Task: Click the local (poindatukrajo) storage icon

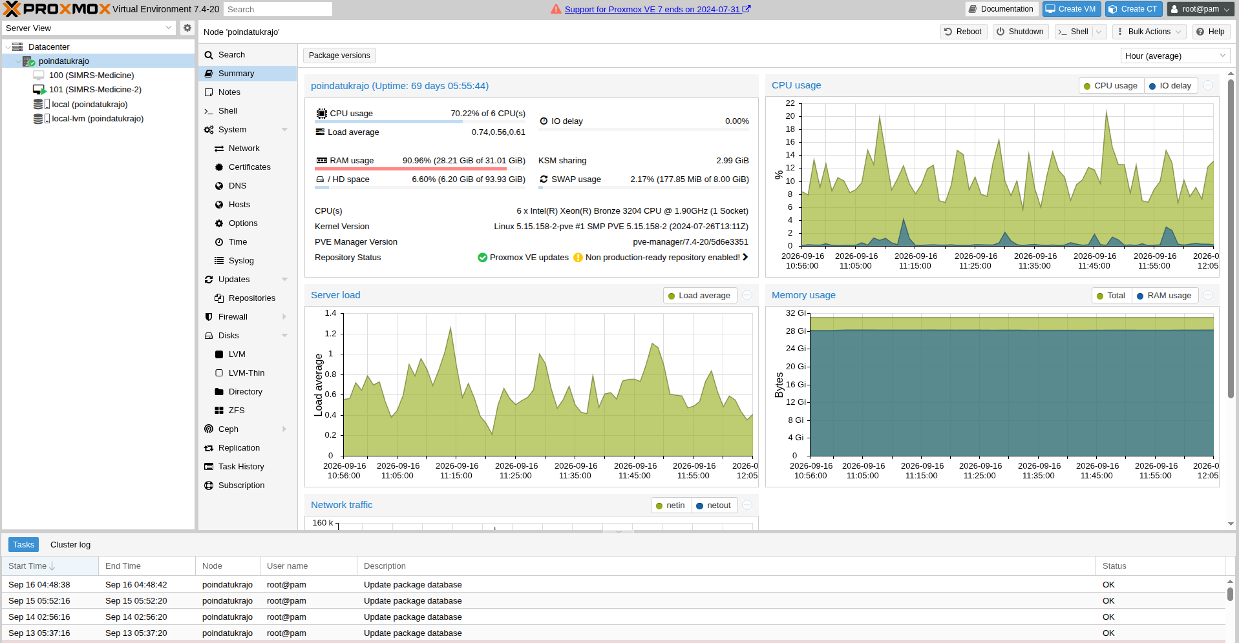Action: [x=41, y=104]
